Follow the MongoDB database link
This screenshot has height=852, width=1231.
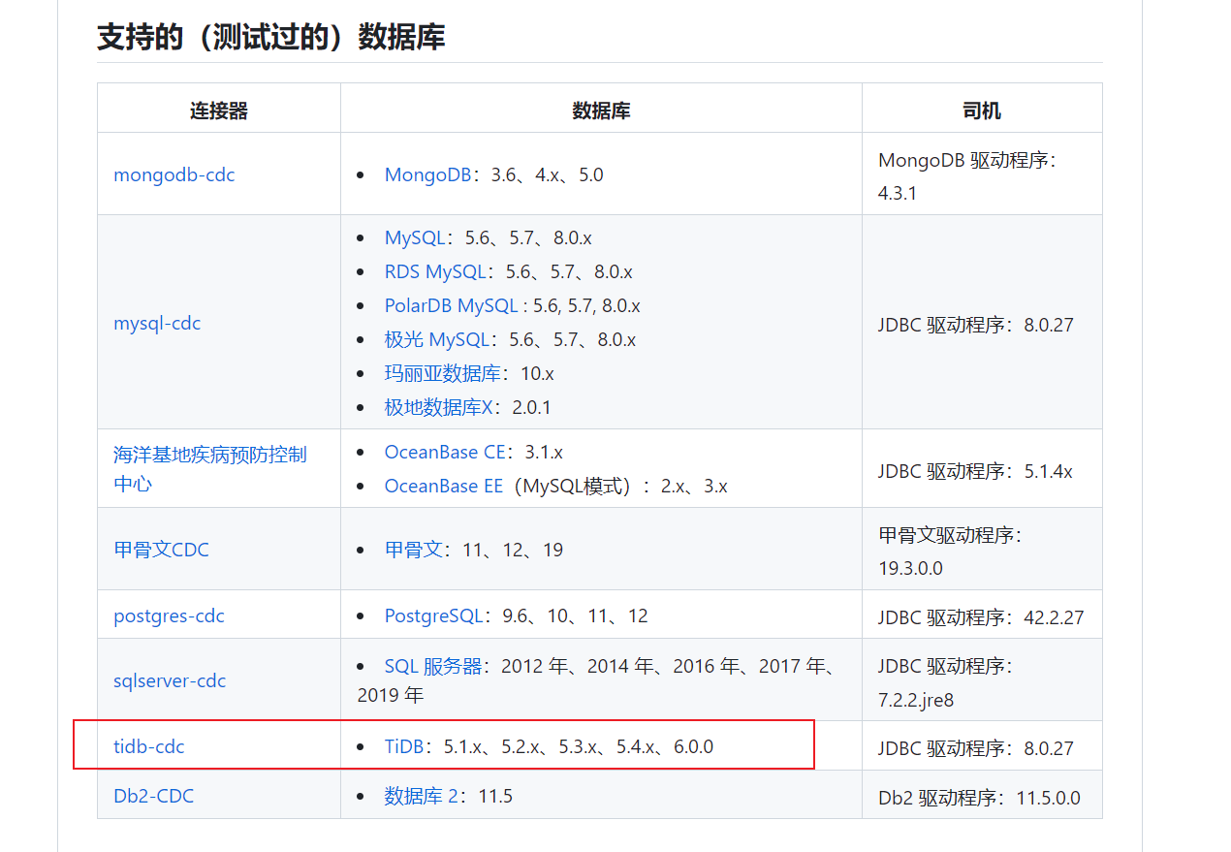427,174
